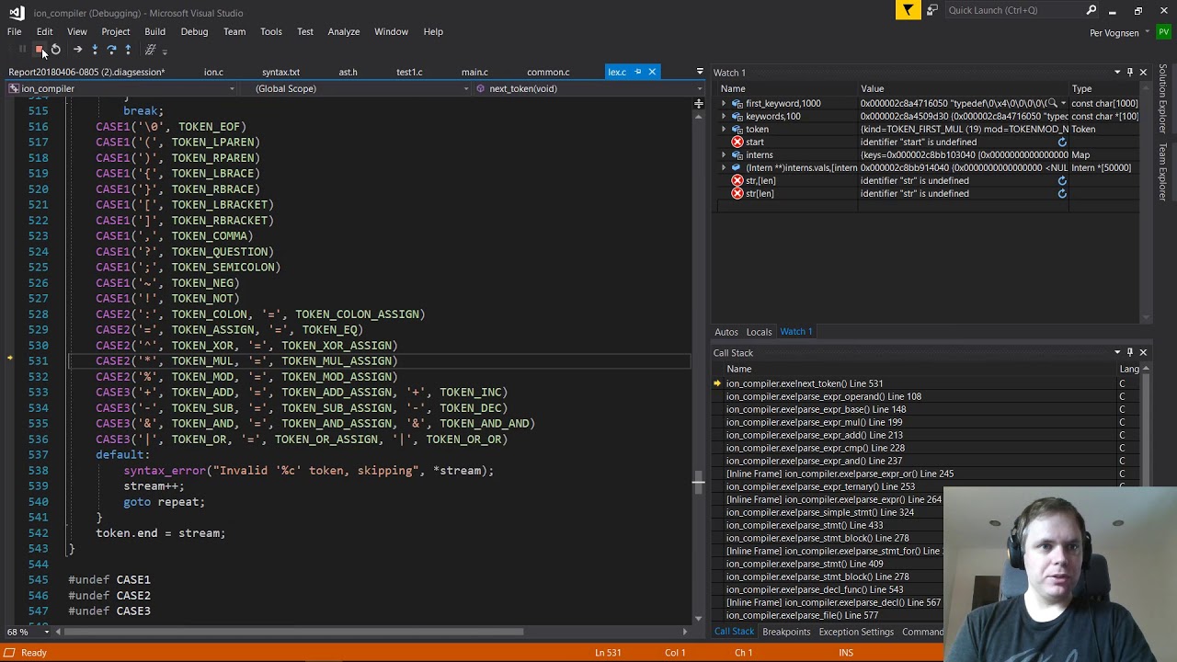Switch to the Locals tab
This screenshot has width=1177, height=662.
(759, 332)
